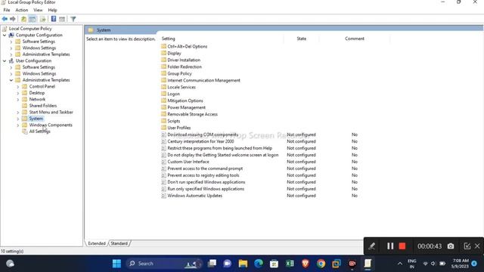484x272 pixels.
Task: Click the Filter funnel toolbar icon
Action: pos(73,19)
